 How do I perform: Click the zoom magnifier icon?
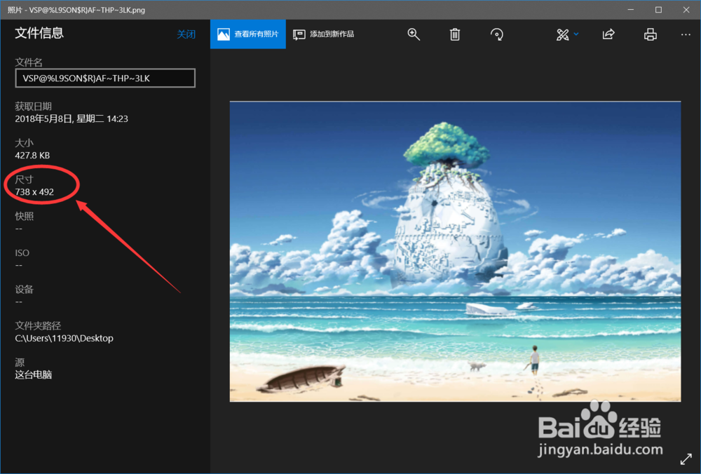(x=414, y=34)
